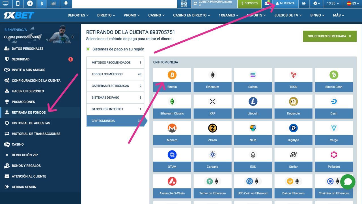Select the NEM payment method

coord(253,133)
